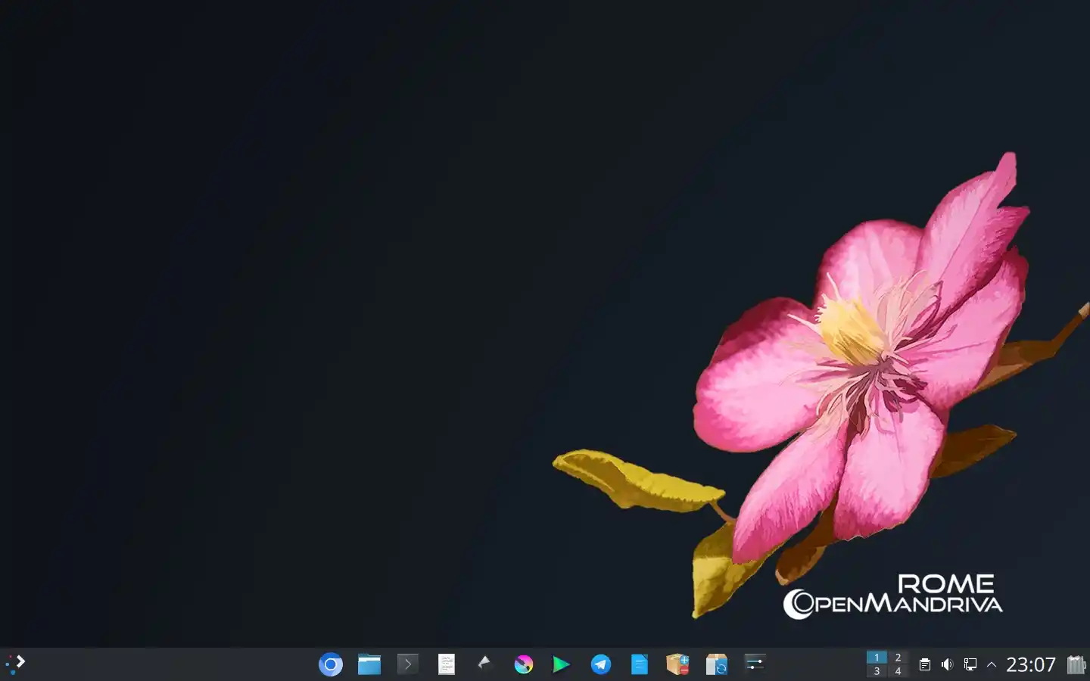Expand the hidden system tray items

(992, 664)
